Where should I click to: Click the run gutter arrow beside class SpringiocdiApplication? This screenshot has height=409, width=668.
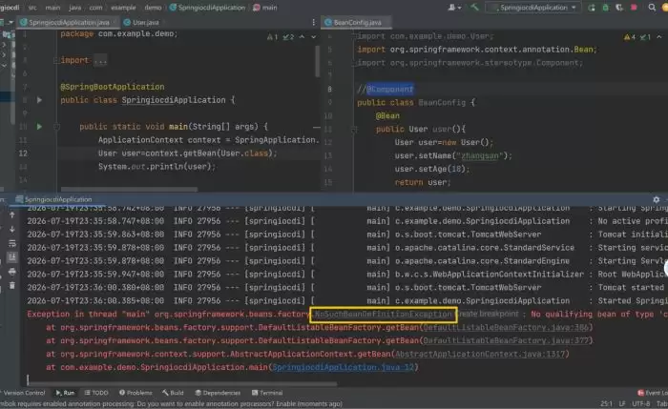(x=39, y=100)
